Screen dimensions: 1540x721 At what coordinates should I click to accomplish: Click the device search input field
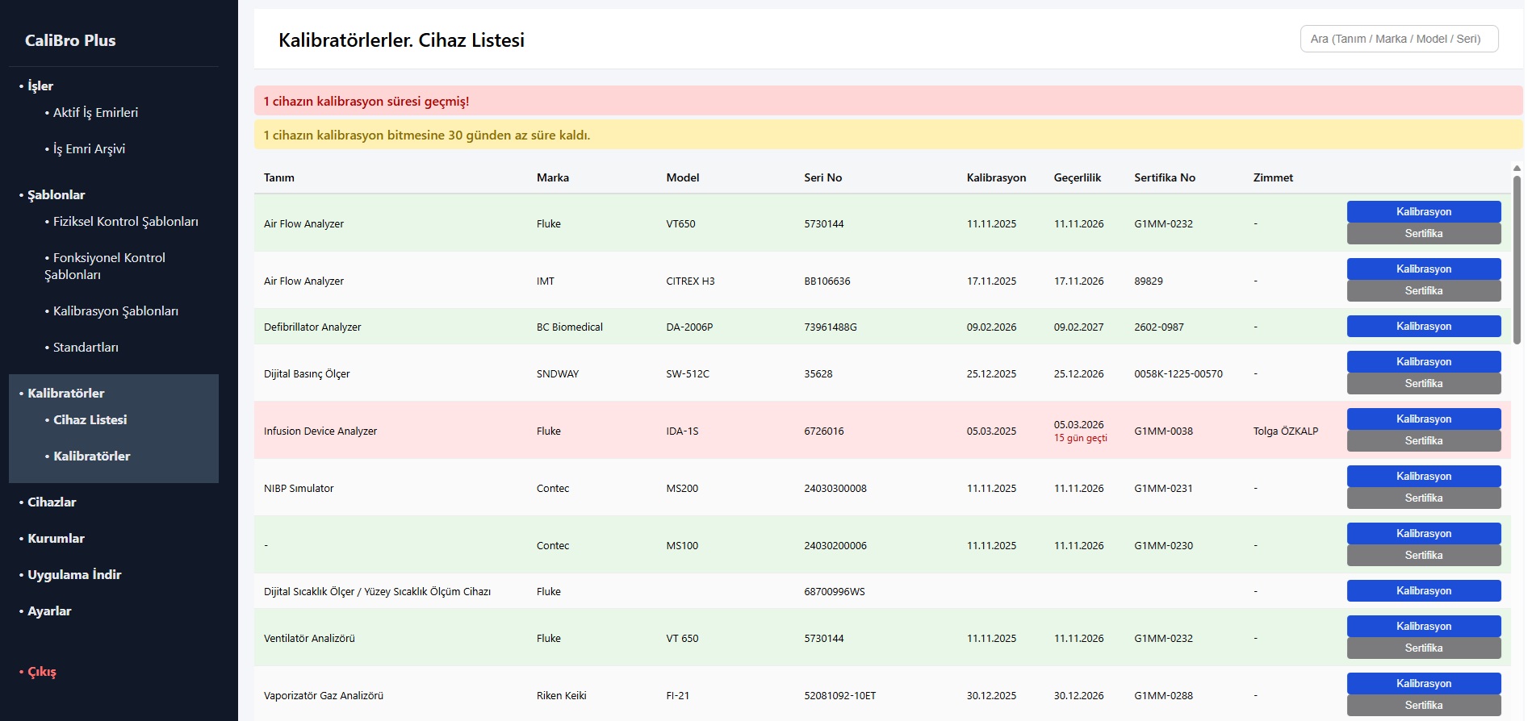click(1399, 39)
